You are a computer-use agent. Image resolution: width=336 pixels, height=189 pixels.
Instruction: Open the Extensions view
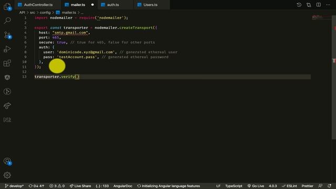point(7,63)
